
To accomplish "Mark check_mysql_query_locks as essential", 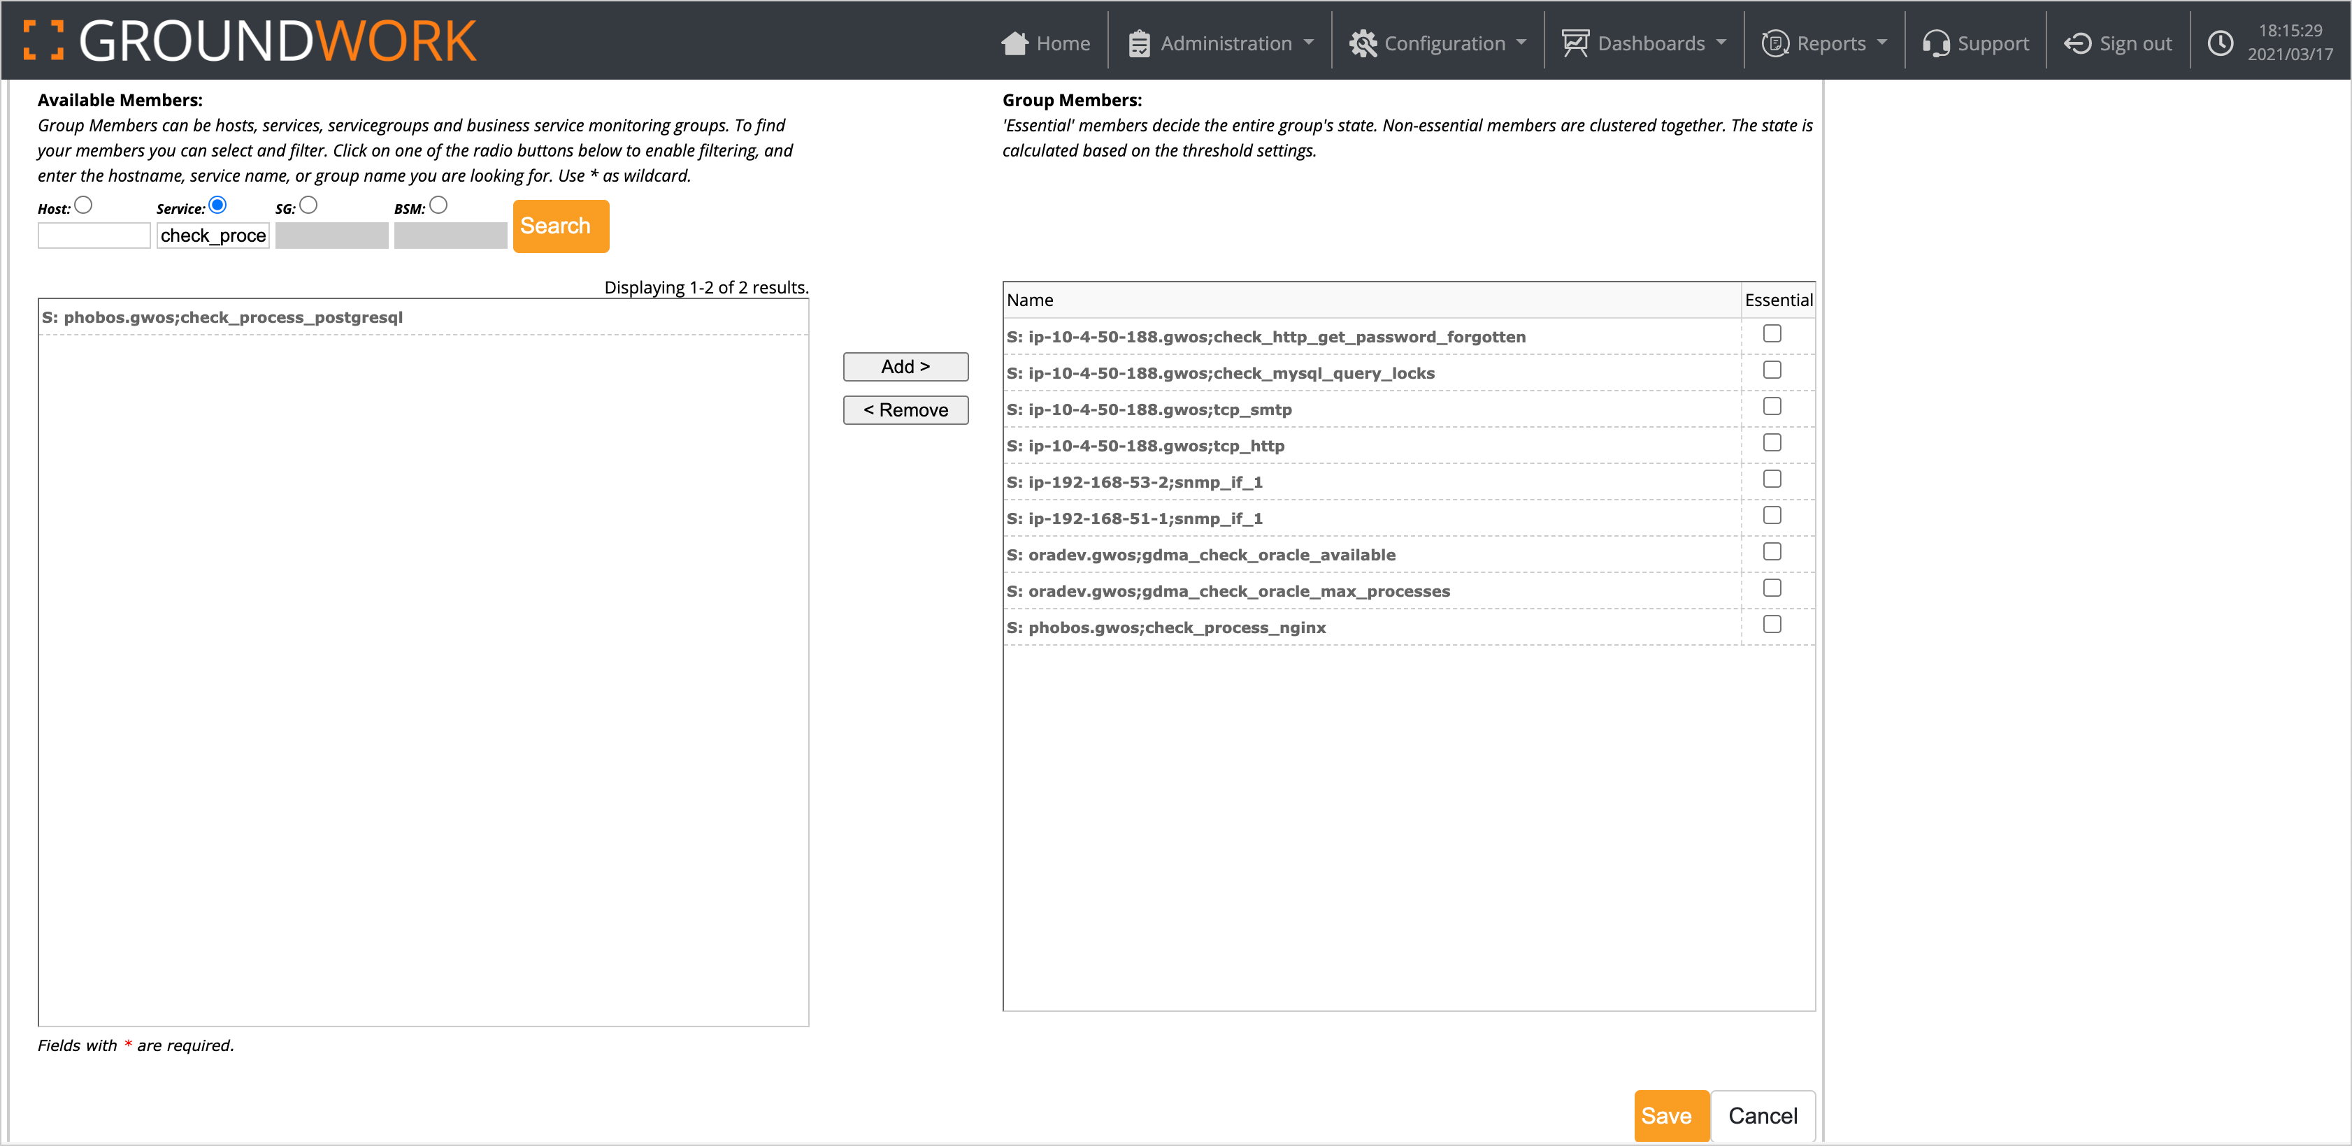I will [x=1771, y=370].
